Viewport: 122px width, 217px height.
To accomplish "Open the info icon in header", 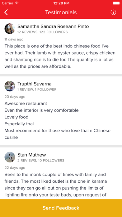I will (x=113, y=12).
